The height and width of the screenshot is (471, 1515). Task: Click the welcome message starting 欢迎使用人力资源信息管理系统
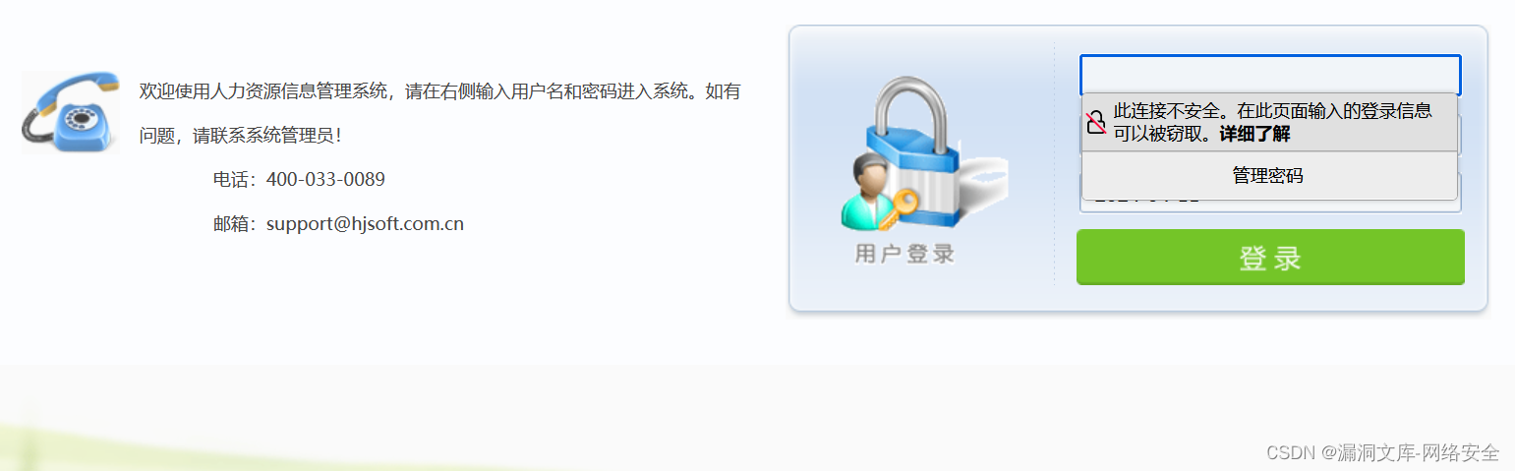(439, 91)
